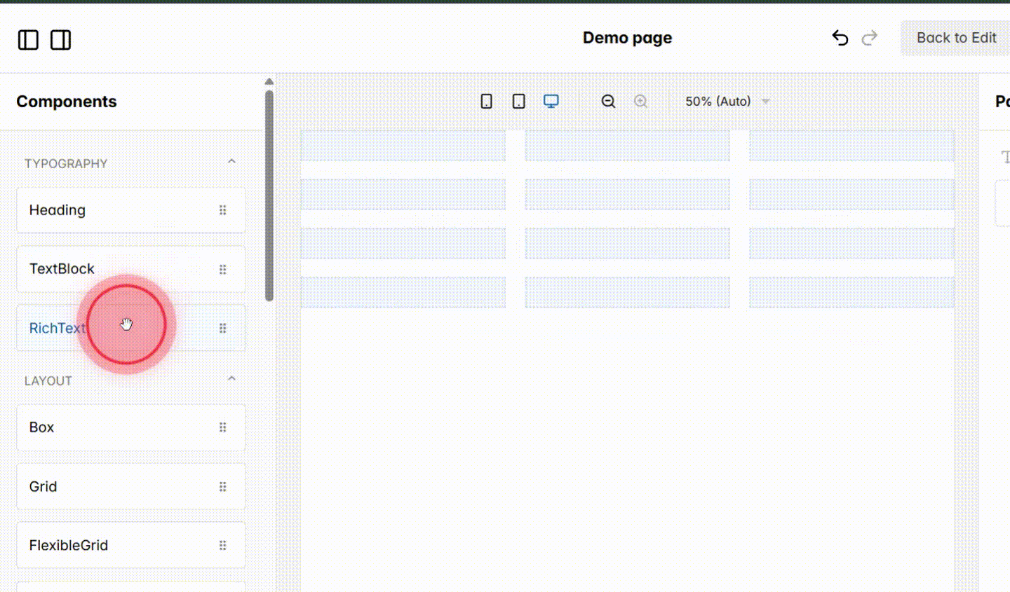
Task: Toggle the right sidebar panel
Action: pos(60,40)
